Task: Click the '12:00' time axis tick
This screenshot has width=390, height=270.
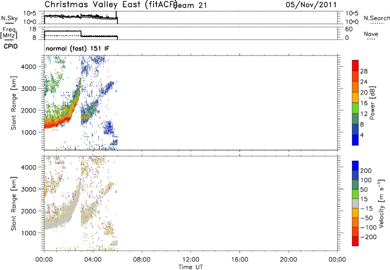Action: click(191, 260)
